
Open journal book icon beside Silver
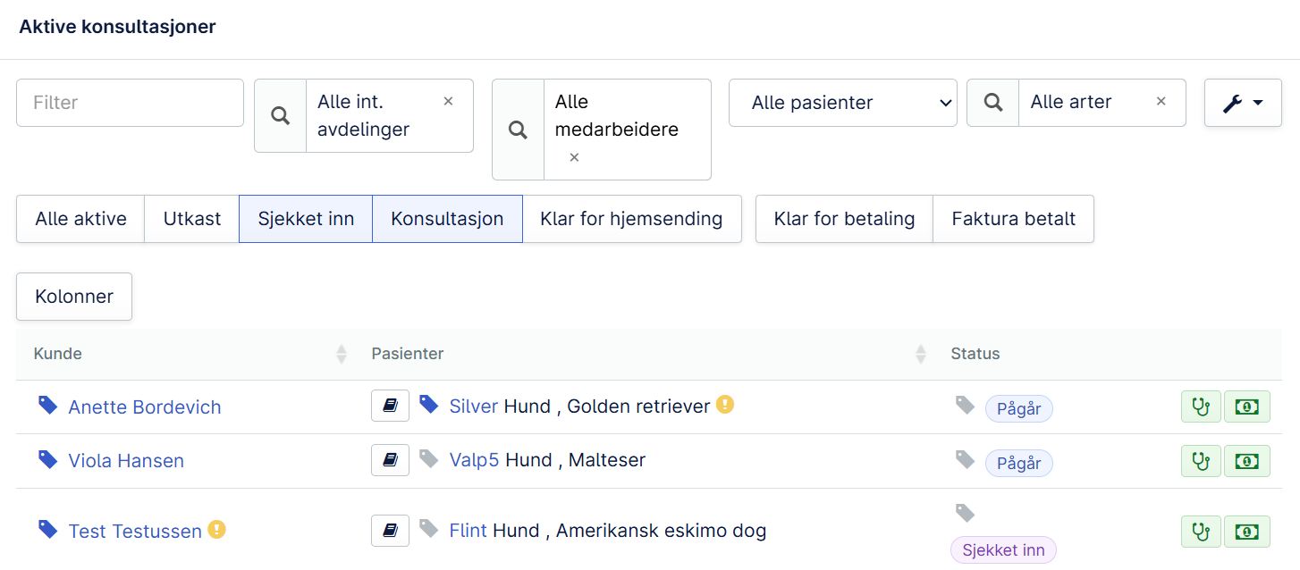[390, 406]
